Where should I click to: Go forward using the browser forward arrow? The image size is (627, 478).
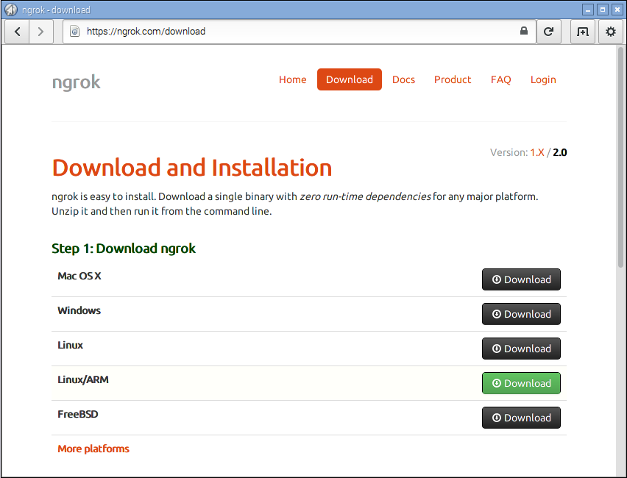pos(40,31)
